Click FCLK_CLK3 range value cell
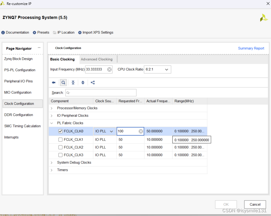This screenshot has height=216, width=271. (x=190, y=155)
